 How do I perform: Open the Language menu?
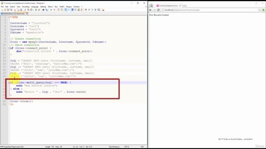click(x=35, y=7)
